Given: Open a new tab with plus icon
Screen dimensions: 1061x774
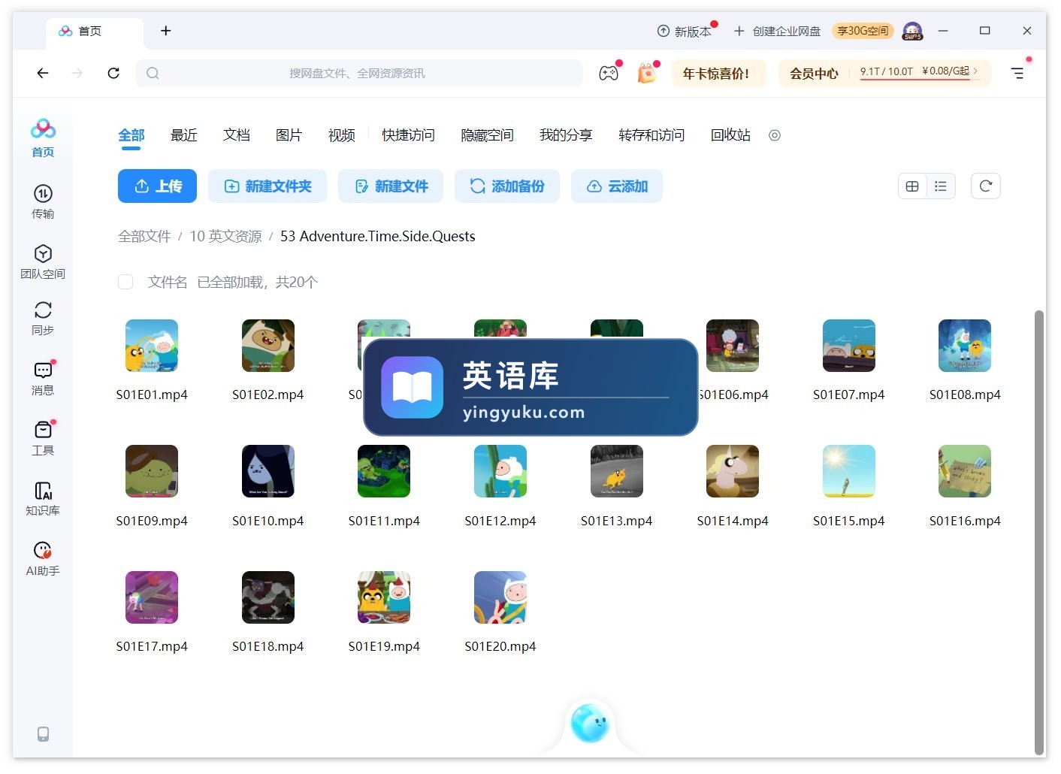Looking at the screenshot, I should click(166, 31).
